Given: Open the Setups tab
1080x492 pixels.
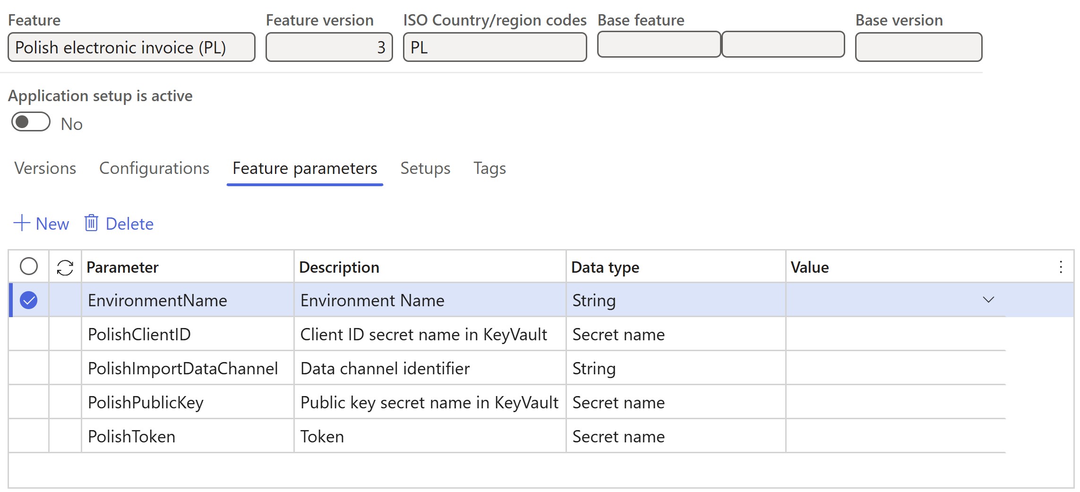Looking at the screenshot, I should (425, 168).
